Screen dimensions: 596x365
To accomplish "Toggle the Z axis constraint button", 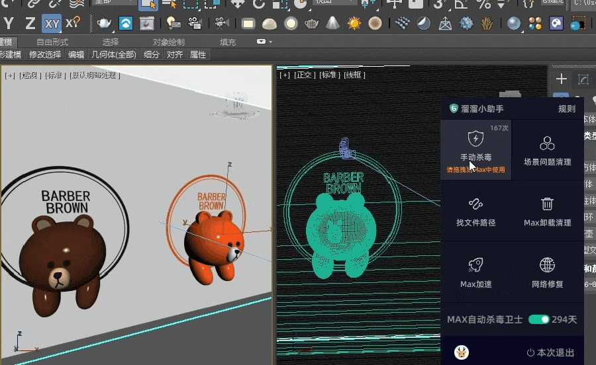I will [x=30, y=24].
